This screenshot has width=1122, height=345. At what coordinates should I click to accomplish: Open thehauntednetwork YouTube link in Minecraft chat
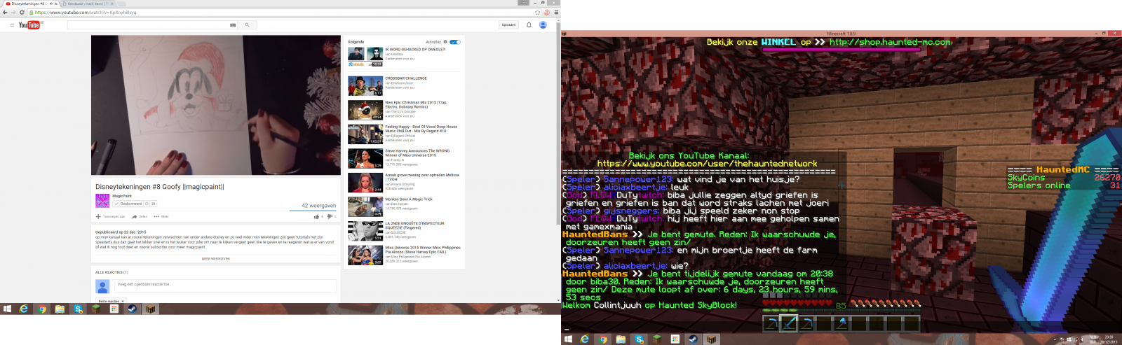(708, 164)
